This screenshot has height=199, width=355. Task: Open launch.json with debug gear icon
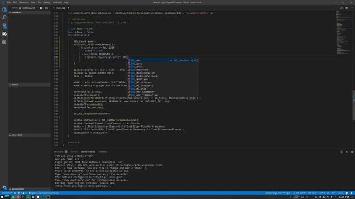point(41,8)
